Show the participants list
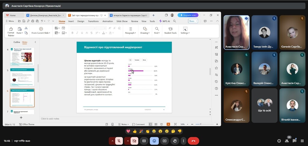The width and height of the screenshot is (308, 146). [287, 141]
